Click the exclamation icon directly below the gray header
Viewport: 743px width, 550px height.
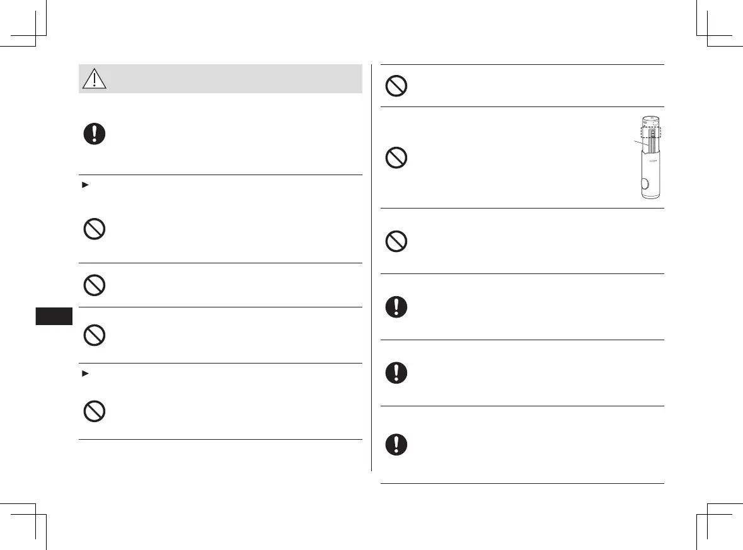click(94, 134)
